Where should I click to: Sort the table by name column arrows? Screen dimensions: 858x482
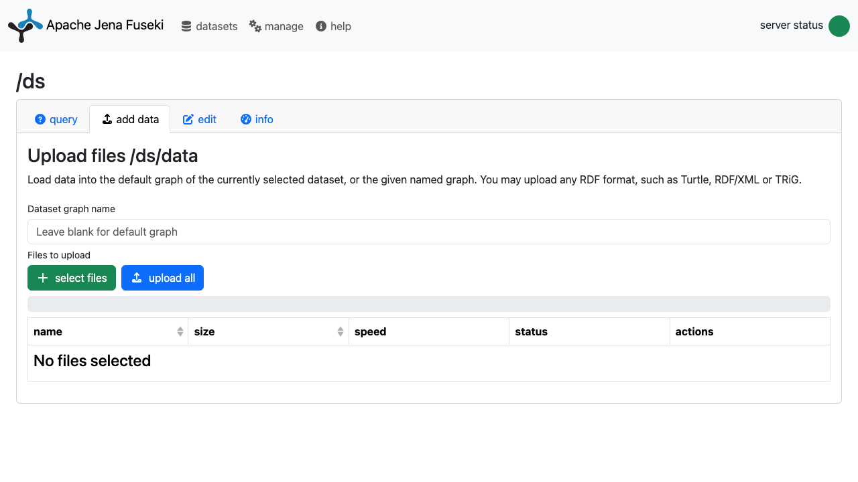[180, 331]
